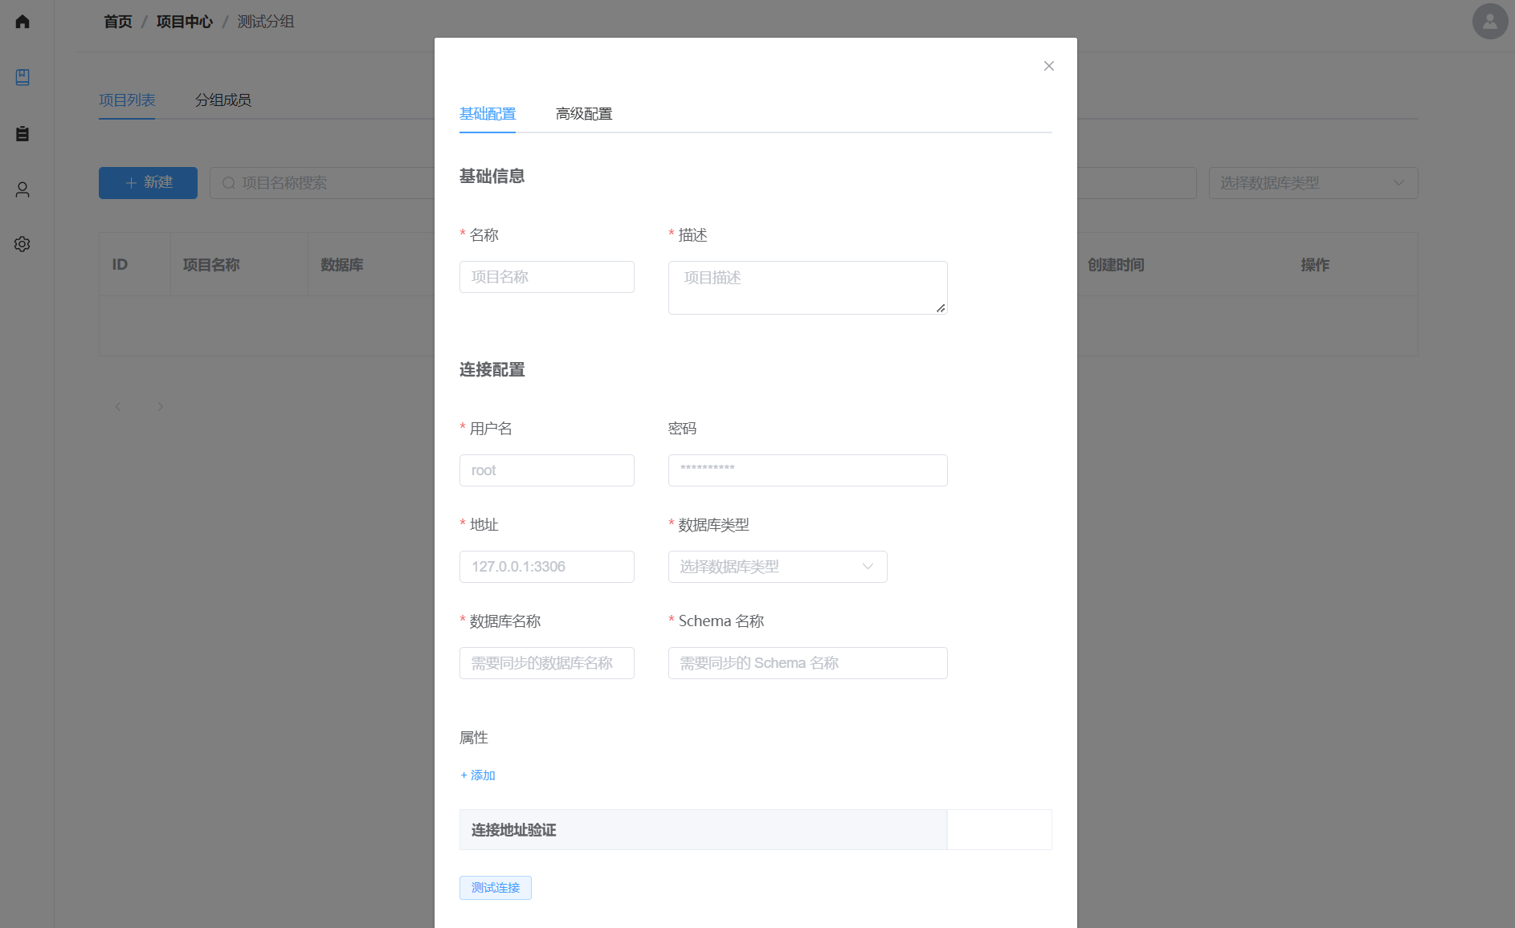Image resolution: width=1515 pixels, height=928 pixels.
Task: Switch to the 分组成员 tab
Action: [223, 100]
